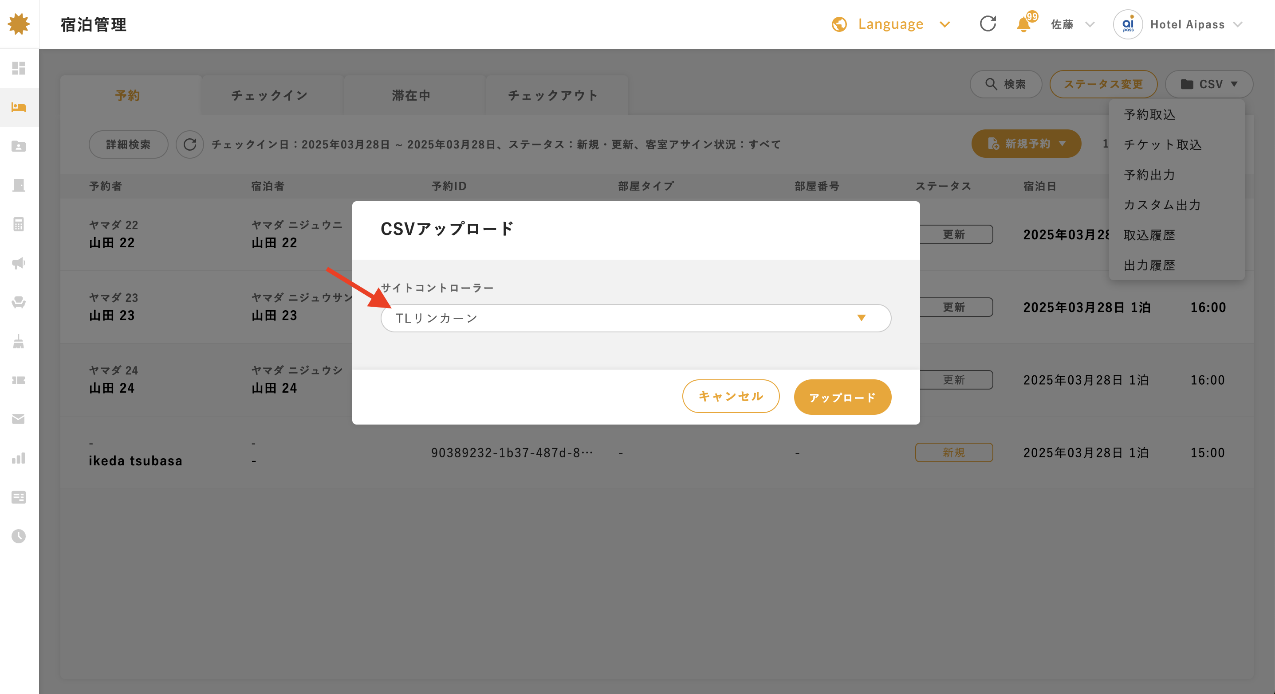Open the bar chart analytics icon in sidebar
Image resolution: width=1275 pixels, height=694 pixels.
point(19,458)
